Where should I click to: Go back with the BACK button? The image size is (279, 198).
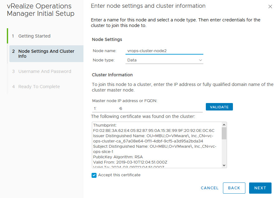(234, 188)
